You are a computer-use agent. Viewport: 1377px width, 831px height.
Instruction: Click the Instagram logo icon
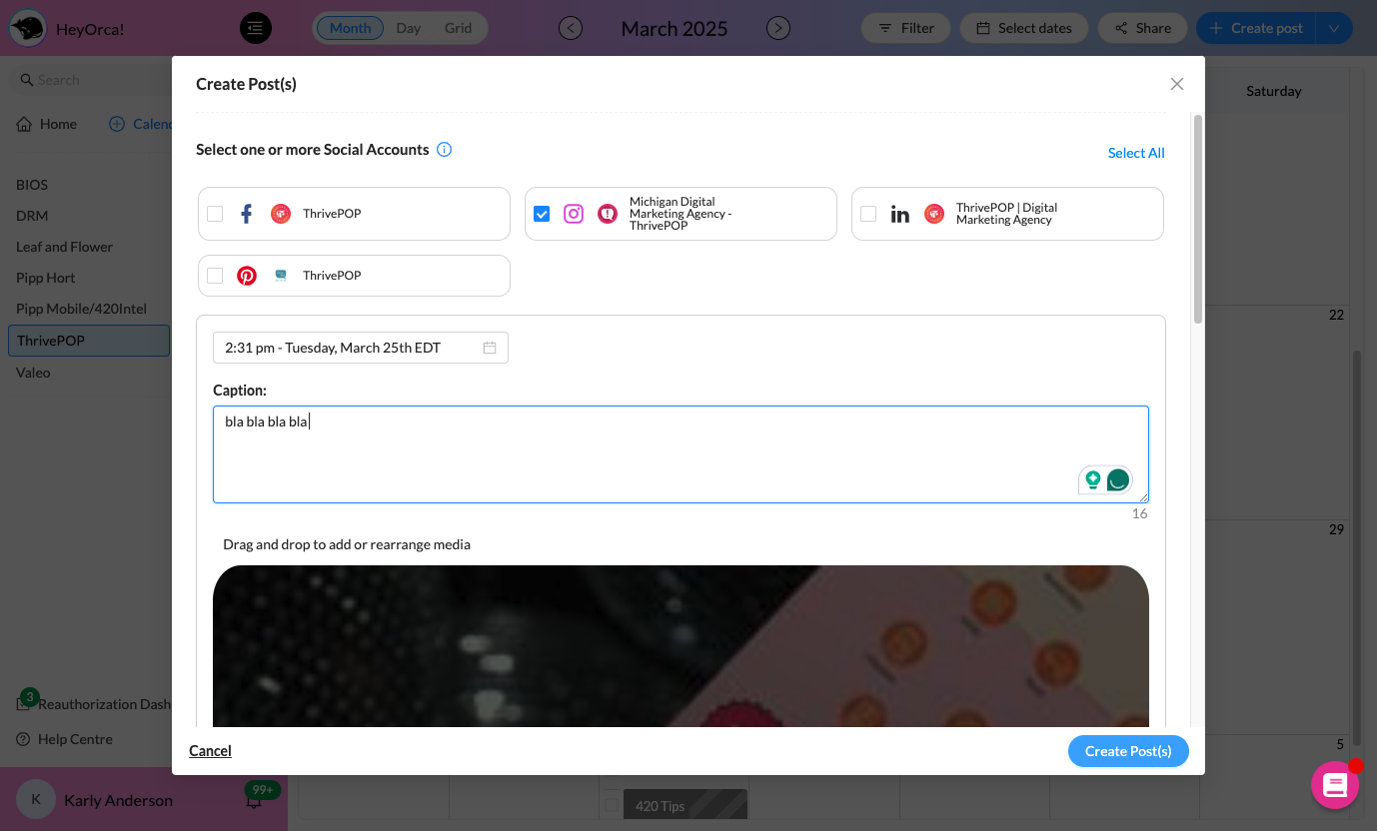[574, 214]
